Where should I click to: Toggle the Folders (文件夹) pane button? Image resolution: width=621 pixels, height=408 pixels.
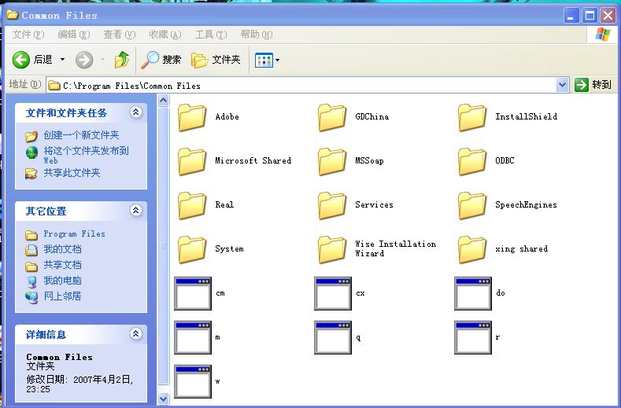[x=216, y=60]
